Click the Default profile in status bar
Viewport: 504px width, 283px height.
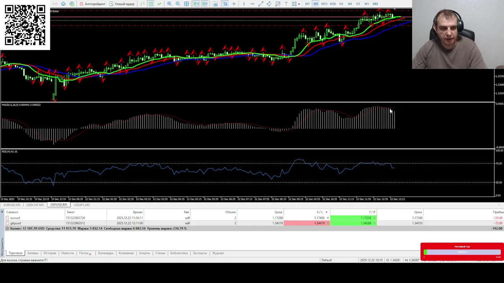[326, 260]
